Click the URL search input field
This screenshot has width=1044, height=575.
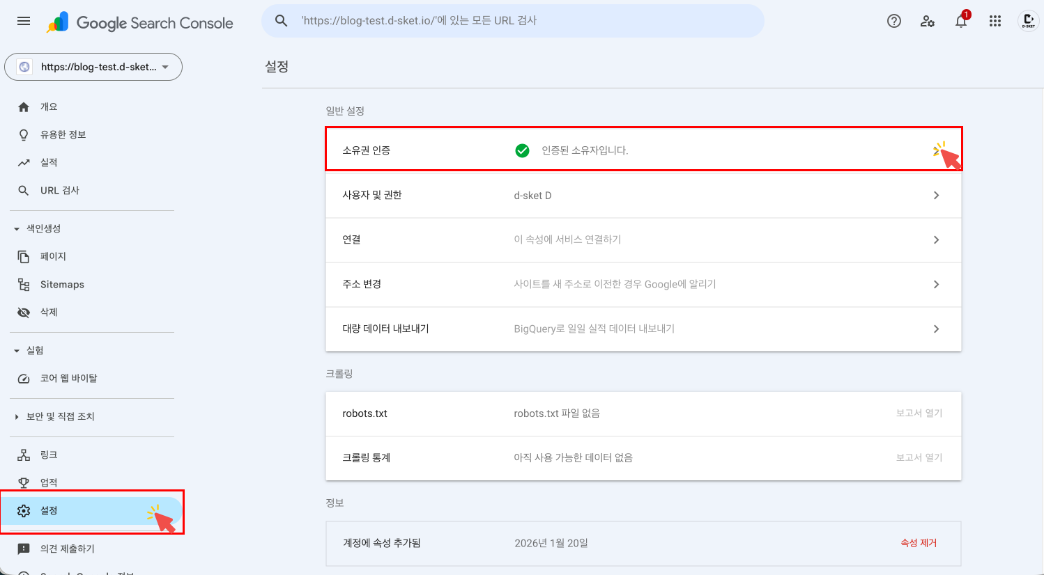[x=512, y=21]
